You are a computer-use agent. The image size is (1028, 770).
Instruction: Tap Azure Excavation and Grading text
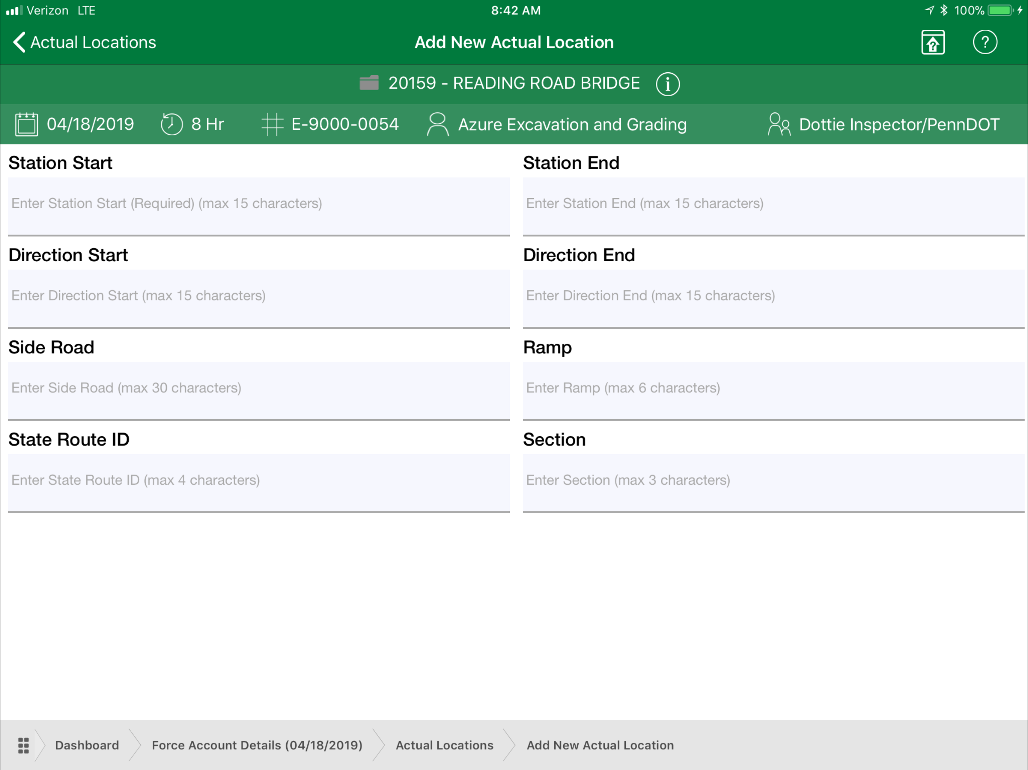click(572, 124)
